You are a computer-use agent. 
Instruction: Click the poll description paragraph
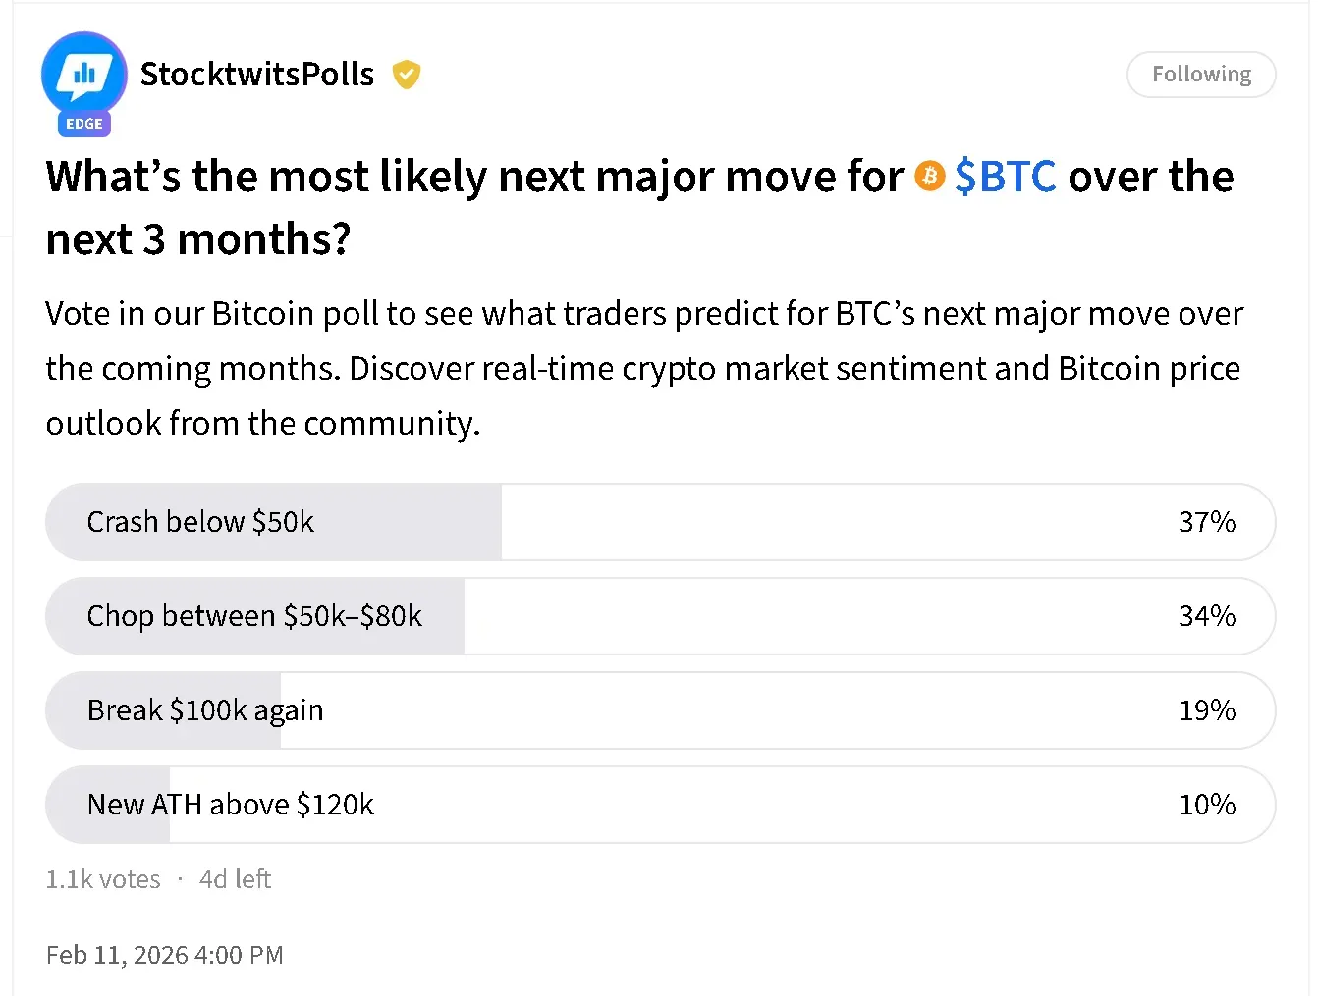click(x=643, y=369)
